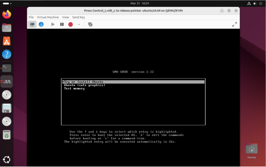
Task: Select 'Test memory' boot entry
Action: pyautogui.click(x=133, y=88)
